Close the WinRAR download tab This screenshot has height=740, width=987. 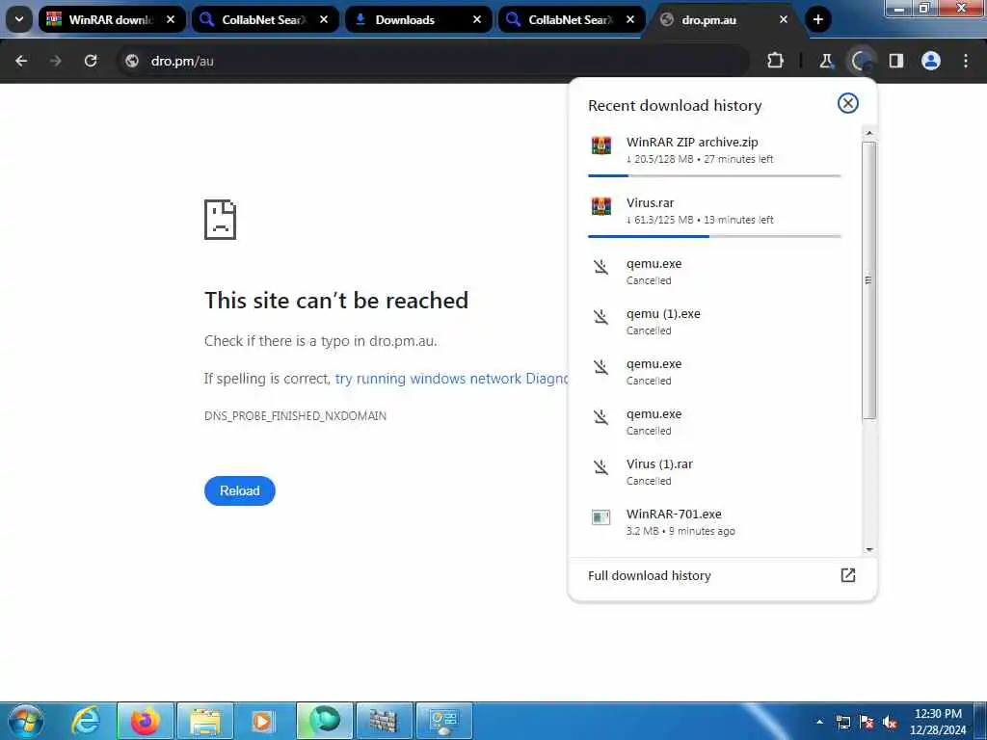click(171, 19)
